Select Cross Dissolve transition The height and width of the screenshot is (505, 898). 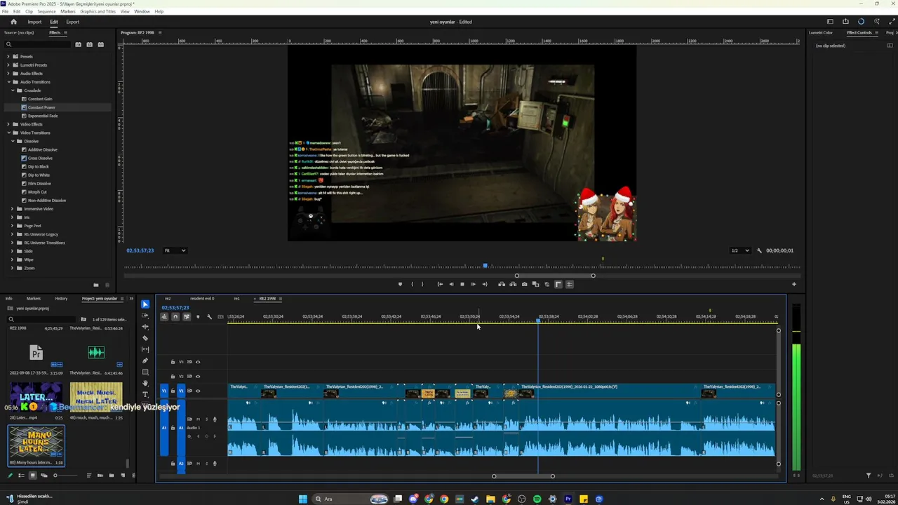click(40, 158)
